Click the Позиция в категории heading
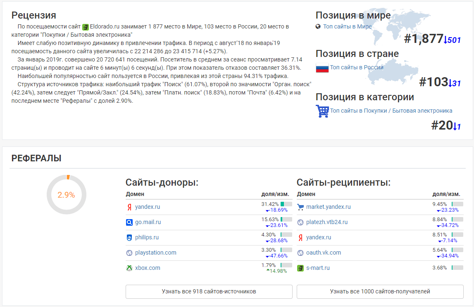474x307 pixels. (364, 97)
